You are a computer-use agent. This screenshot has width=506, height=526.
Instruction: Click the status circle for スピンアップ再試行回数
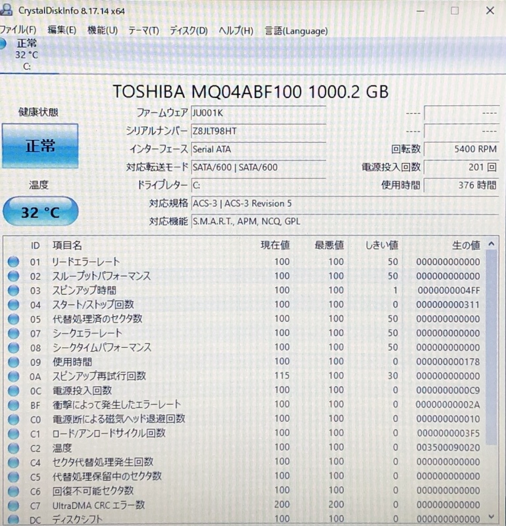[13, 376]
